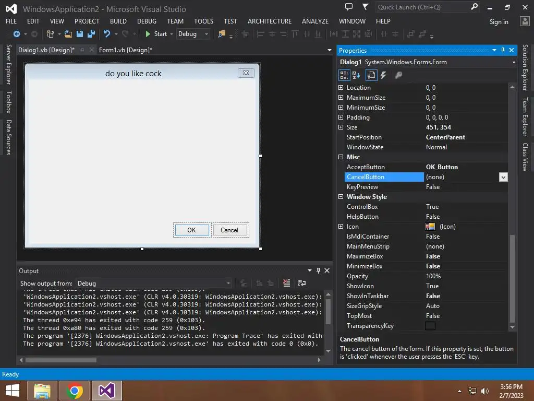Switch Properties to Categorized view
This screenshot has height=401, width=534.
coord(344,75)
